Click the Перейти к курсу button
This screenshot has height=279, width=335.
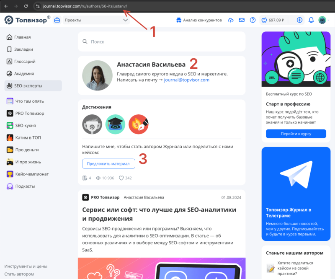click(x=296, y=134)
